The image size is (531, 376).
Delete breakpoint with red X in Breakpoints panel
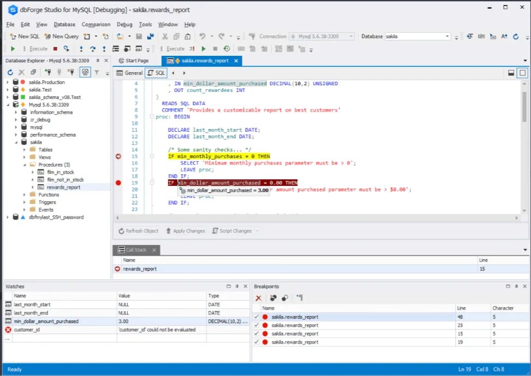[x=258, y=298]
